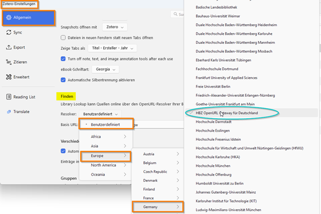Choose Karlsruher Institut für Technologie (KIT)

point(226,201)
